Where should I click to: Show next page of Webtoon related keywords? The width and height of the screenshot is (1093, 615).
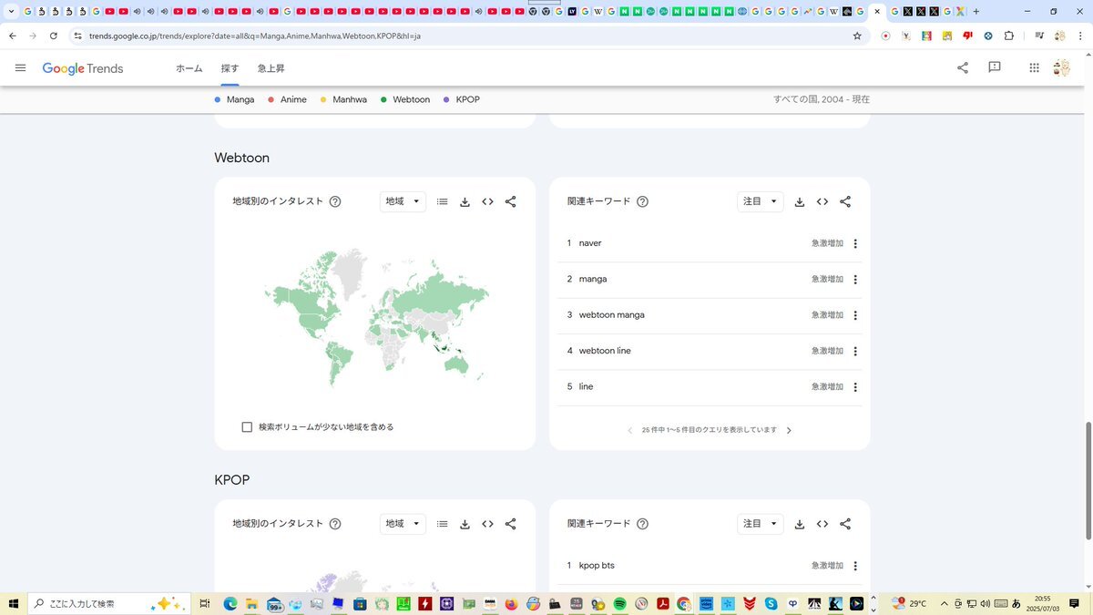[x=789, y=430]
